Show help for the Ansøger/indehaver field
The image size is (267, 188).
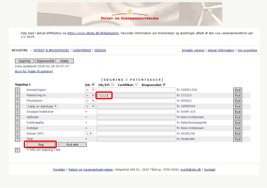(17, 112)
